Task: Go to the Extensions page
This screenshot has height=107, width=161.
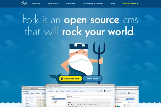Action: click(53, 3)
